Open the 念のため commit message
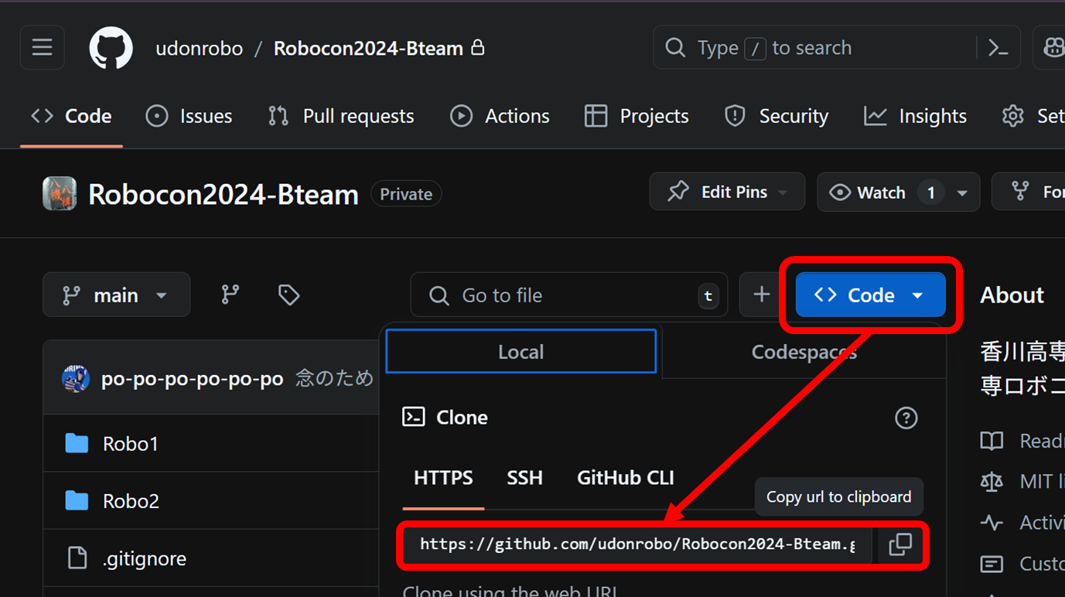The height and width of the screenshot is (597, 1065). (x=335, y=379)
